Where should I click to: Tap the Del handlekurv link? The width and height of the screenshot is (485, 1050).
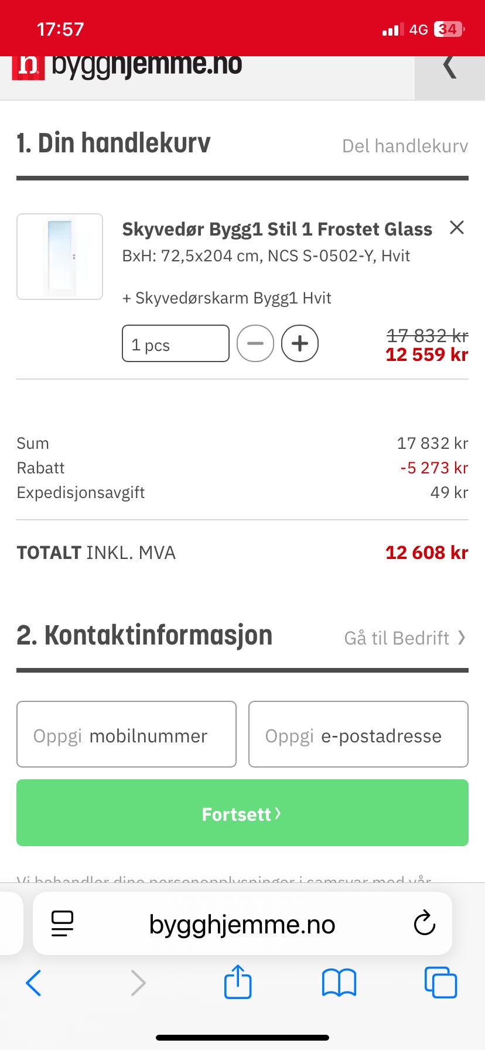[405, 146]
